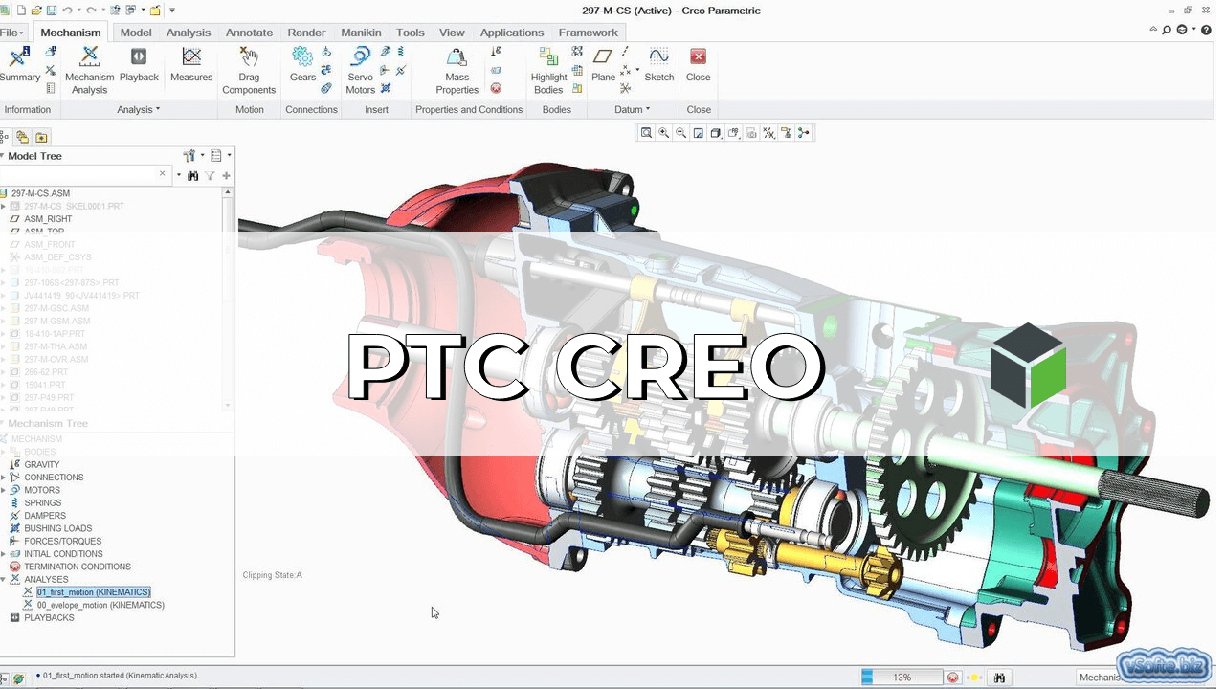The height and width of the screenshot is (689, 1225).
Task: Expand the MOTORS tree node
Action: 4,490
